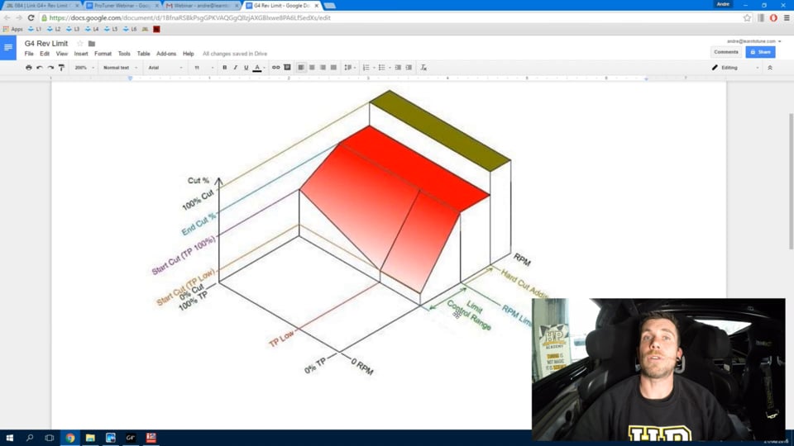The height and width of the screenshot is (446, 794).
Task: Open the Edit menu
Action: tap(45, 54)
